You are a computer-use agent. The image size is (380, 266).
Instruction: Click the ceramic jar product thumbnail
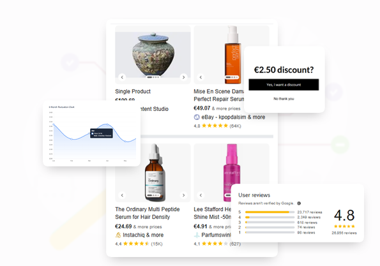153,54
